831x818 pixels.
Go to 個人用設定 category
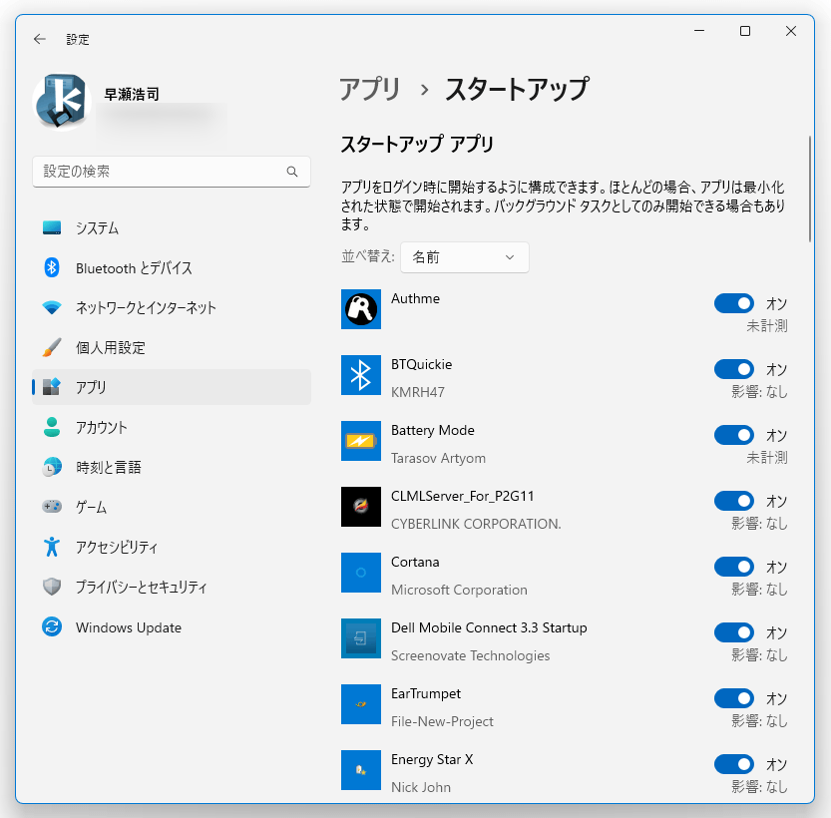click(x=172, y=347)
